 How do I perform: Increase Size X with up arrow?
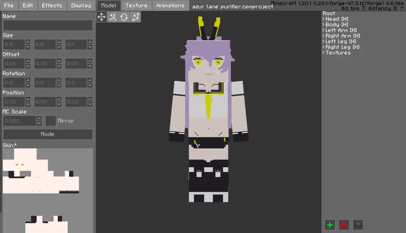click(28, 42)
